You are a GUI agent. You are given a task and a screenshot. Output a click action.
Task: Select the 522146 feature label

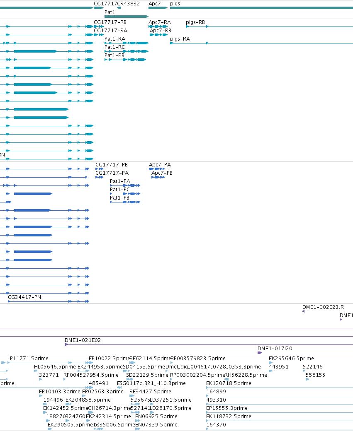tap(312, 367)
